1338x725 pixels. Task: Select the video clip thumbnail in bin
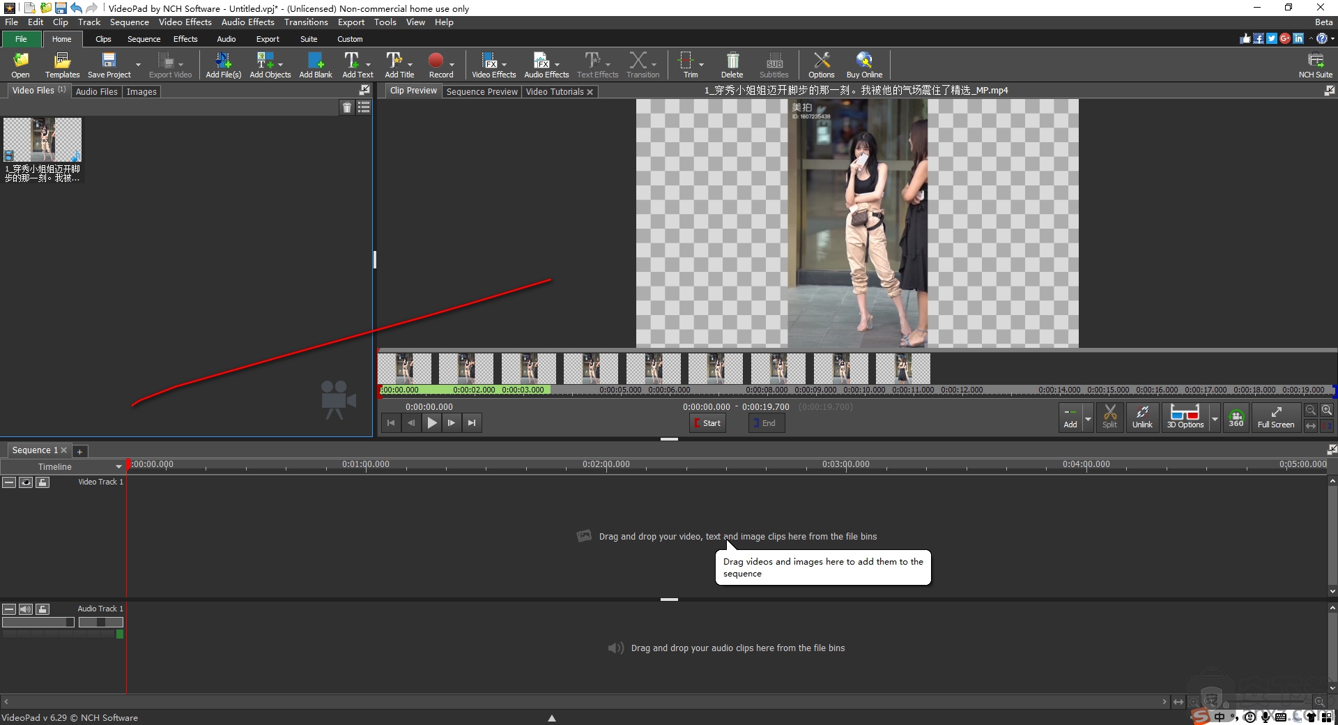(43, 139)
